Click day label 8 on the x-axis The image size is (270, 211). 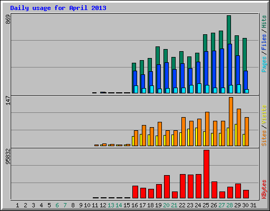tap(73, 205)
